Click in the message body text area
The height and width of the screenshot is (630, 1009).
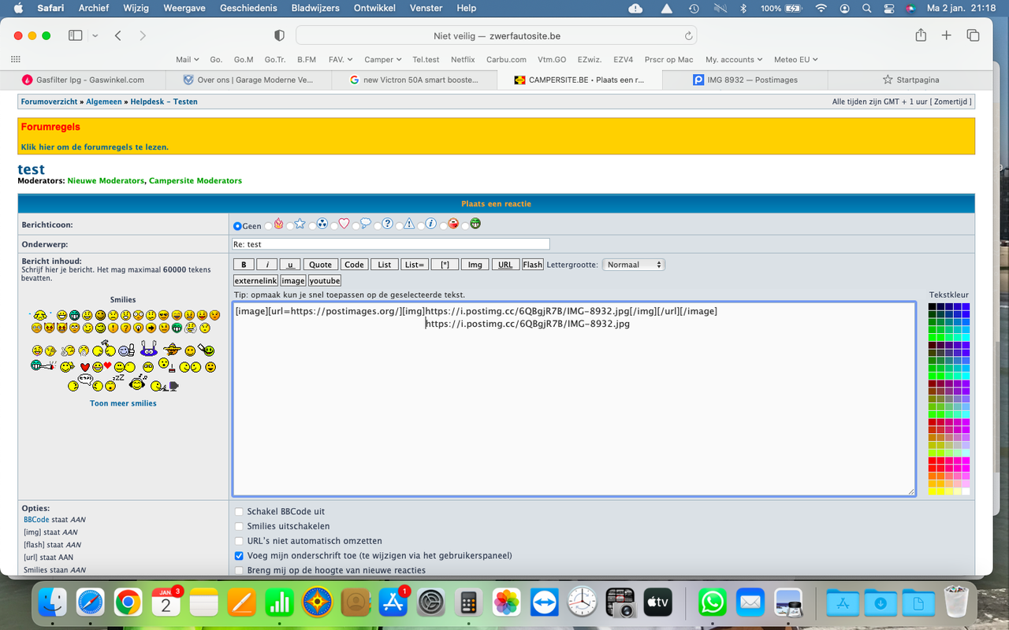[574, 398]
